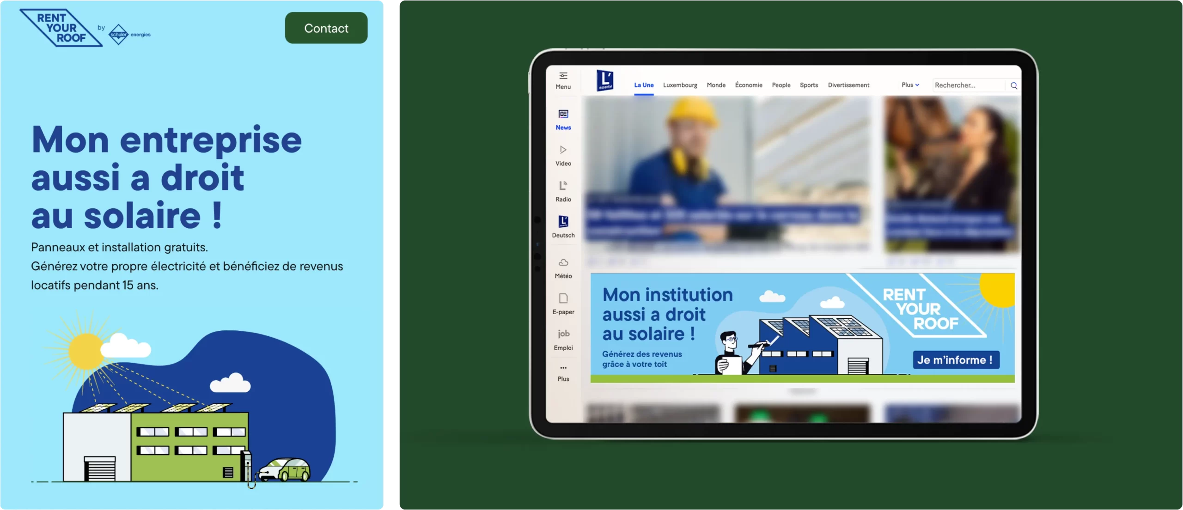Click the Rechercher search field

pos(967,85)
